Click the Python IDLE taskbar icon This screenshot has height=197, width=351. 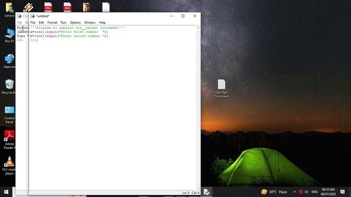pyautogui.click(x=206, y=192)
